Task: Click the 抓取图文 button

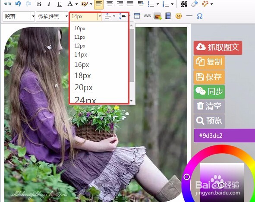Action: coord(218,48)
